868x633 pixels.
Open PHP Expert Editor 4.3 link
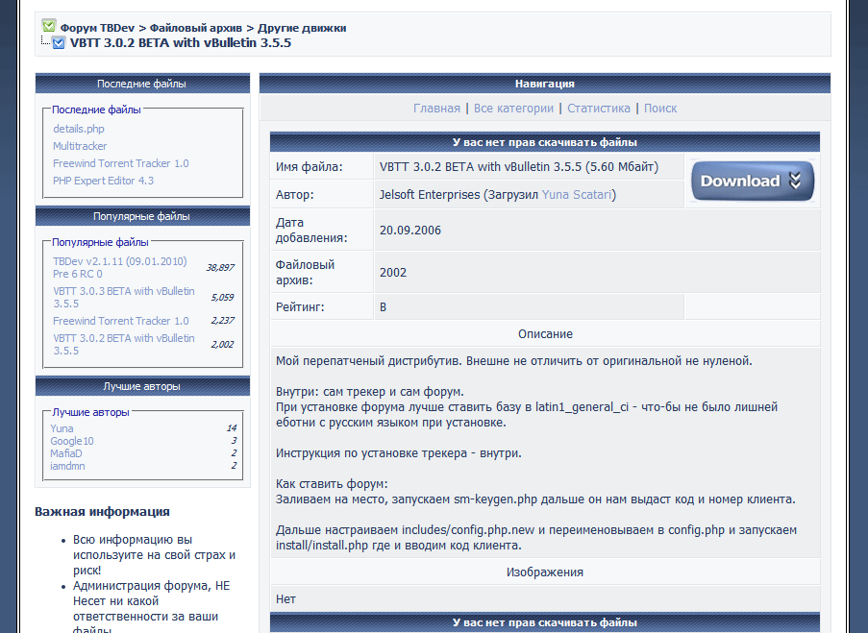(x=103, y=181)
